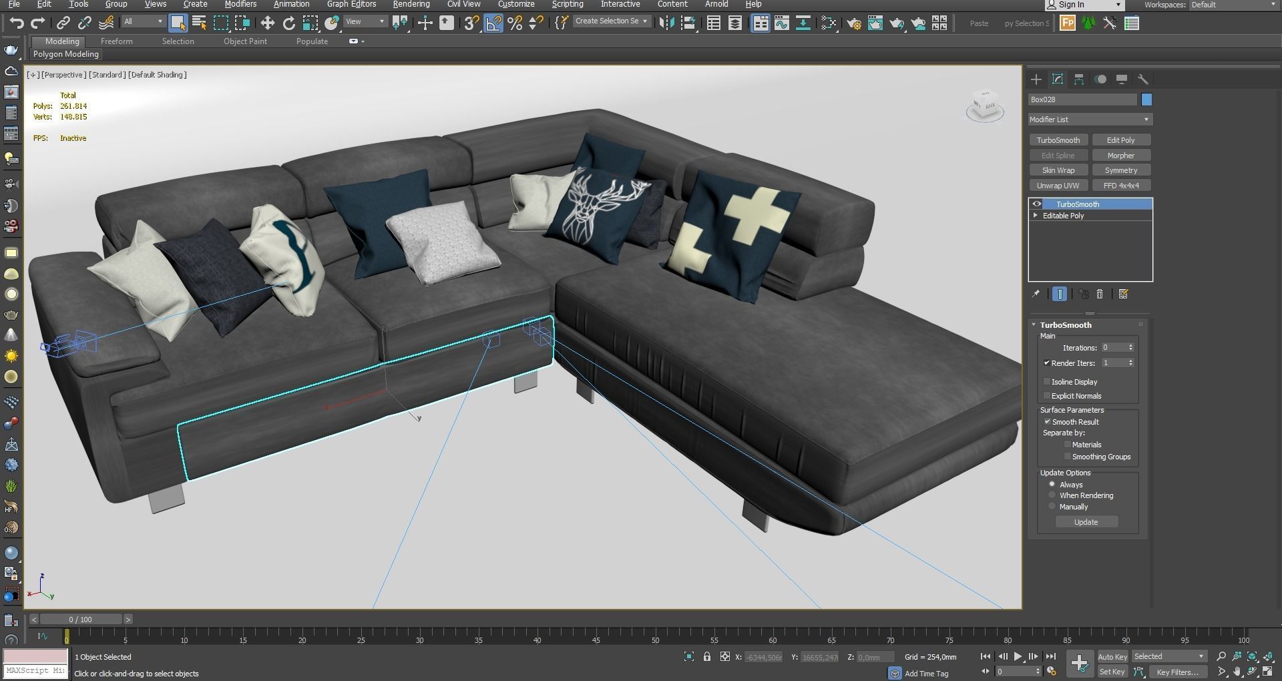1282x681 pixels.
Task: Click the Update button
Action: point(1086,522)
